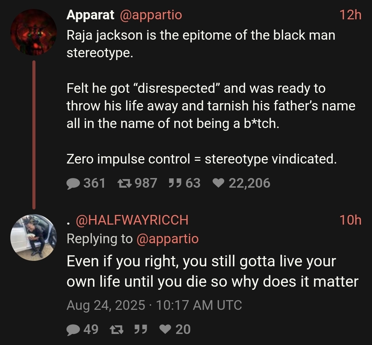Image resolution: width=372 pixels, height=345 pixels.
Task: View the 361 replies count
Action: tap(94, 183)
